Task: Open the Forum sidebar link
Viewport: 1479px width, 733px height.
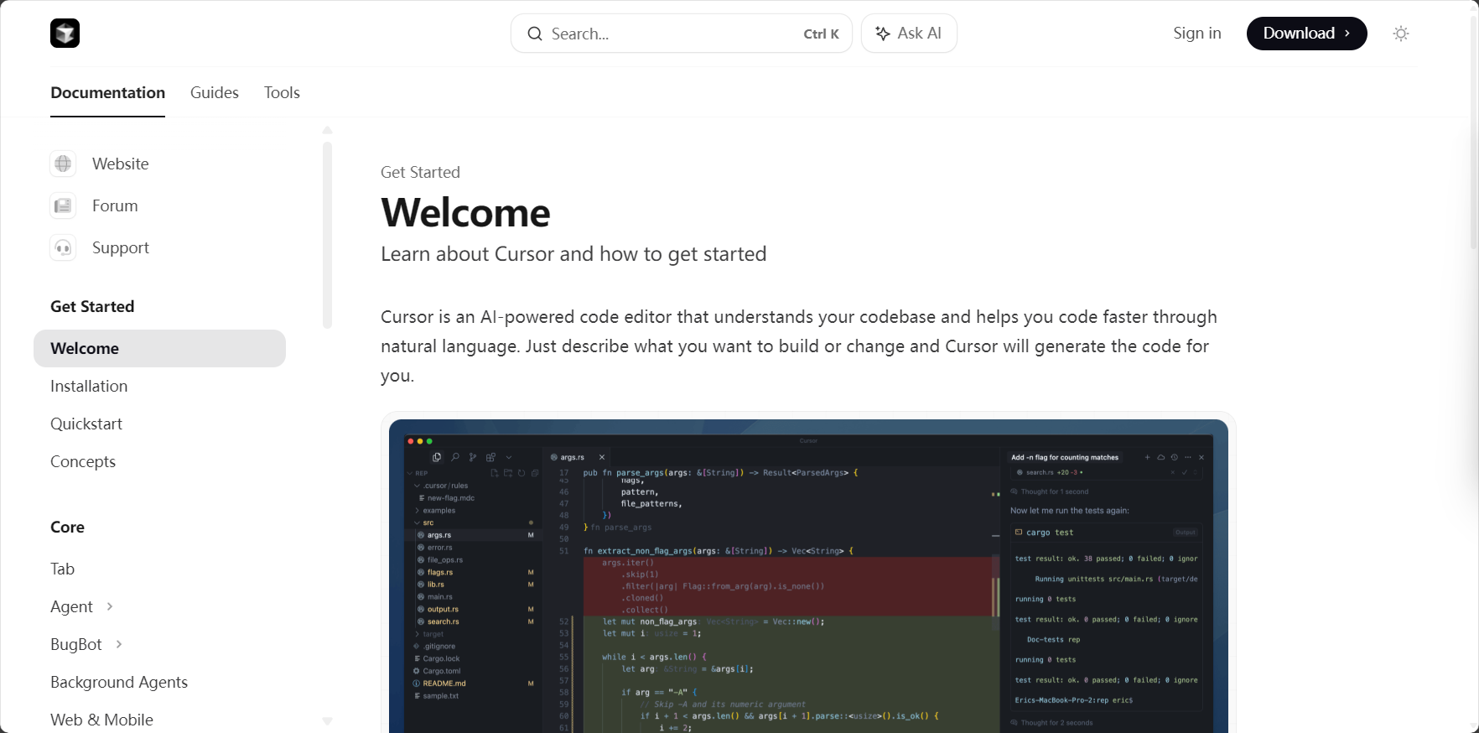Action: point(115,205)
